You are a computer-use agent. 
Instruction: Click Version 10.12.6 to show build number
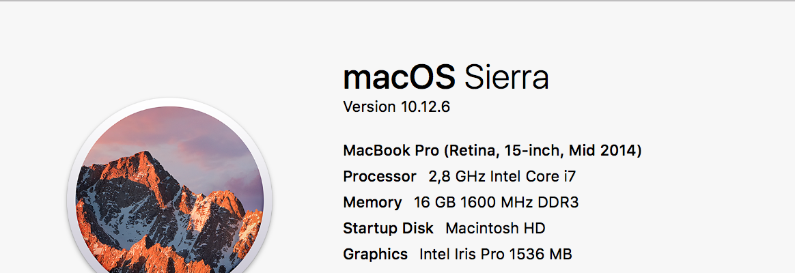(x=396, y=107)
